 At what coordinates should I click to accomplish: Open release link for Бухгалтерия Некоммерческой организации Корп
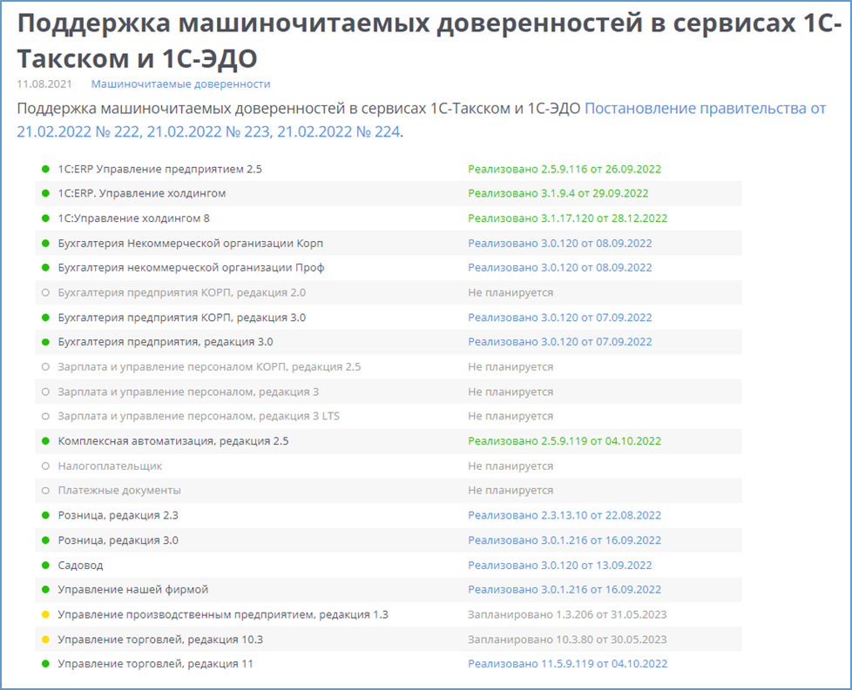click(x=559, y=244)
